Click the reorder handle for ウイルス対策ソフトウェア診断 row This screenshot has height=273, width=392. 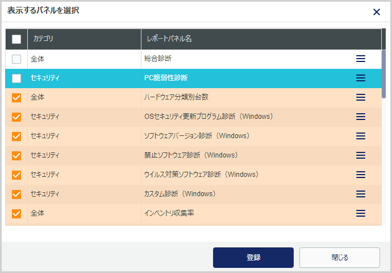click(361, 175)
